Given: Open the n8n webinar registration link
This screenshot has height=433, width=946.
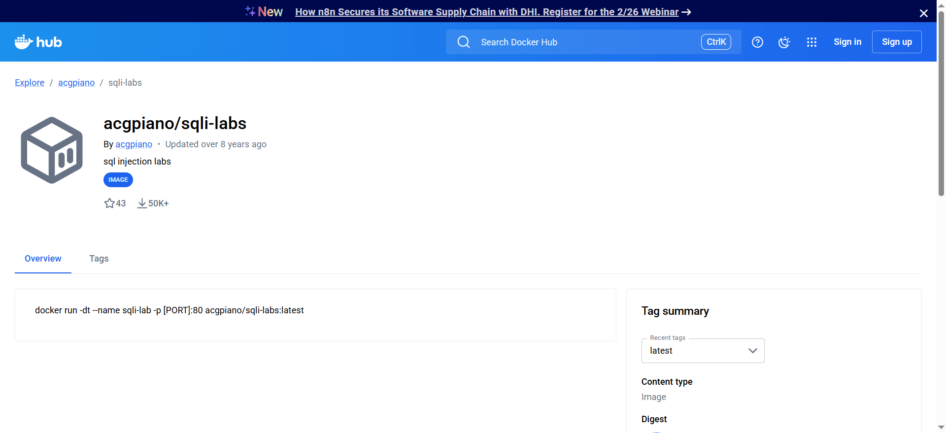Looking at the screenshot, I should 487,12.
